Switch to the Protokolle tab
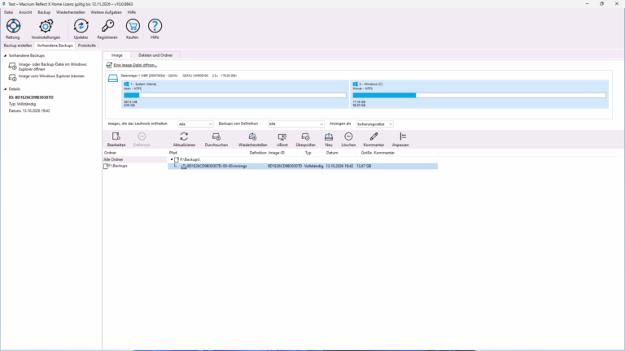625x351 pixels. click(86, 45)
